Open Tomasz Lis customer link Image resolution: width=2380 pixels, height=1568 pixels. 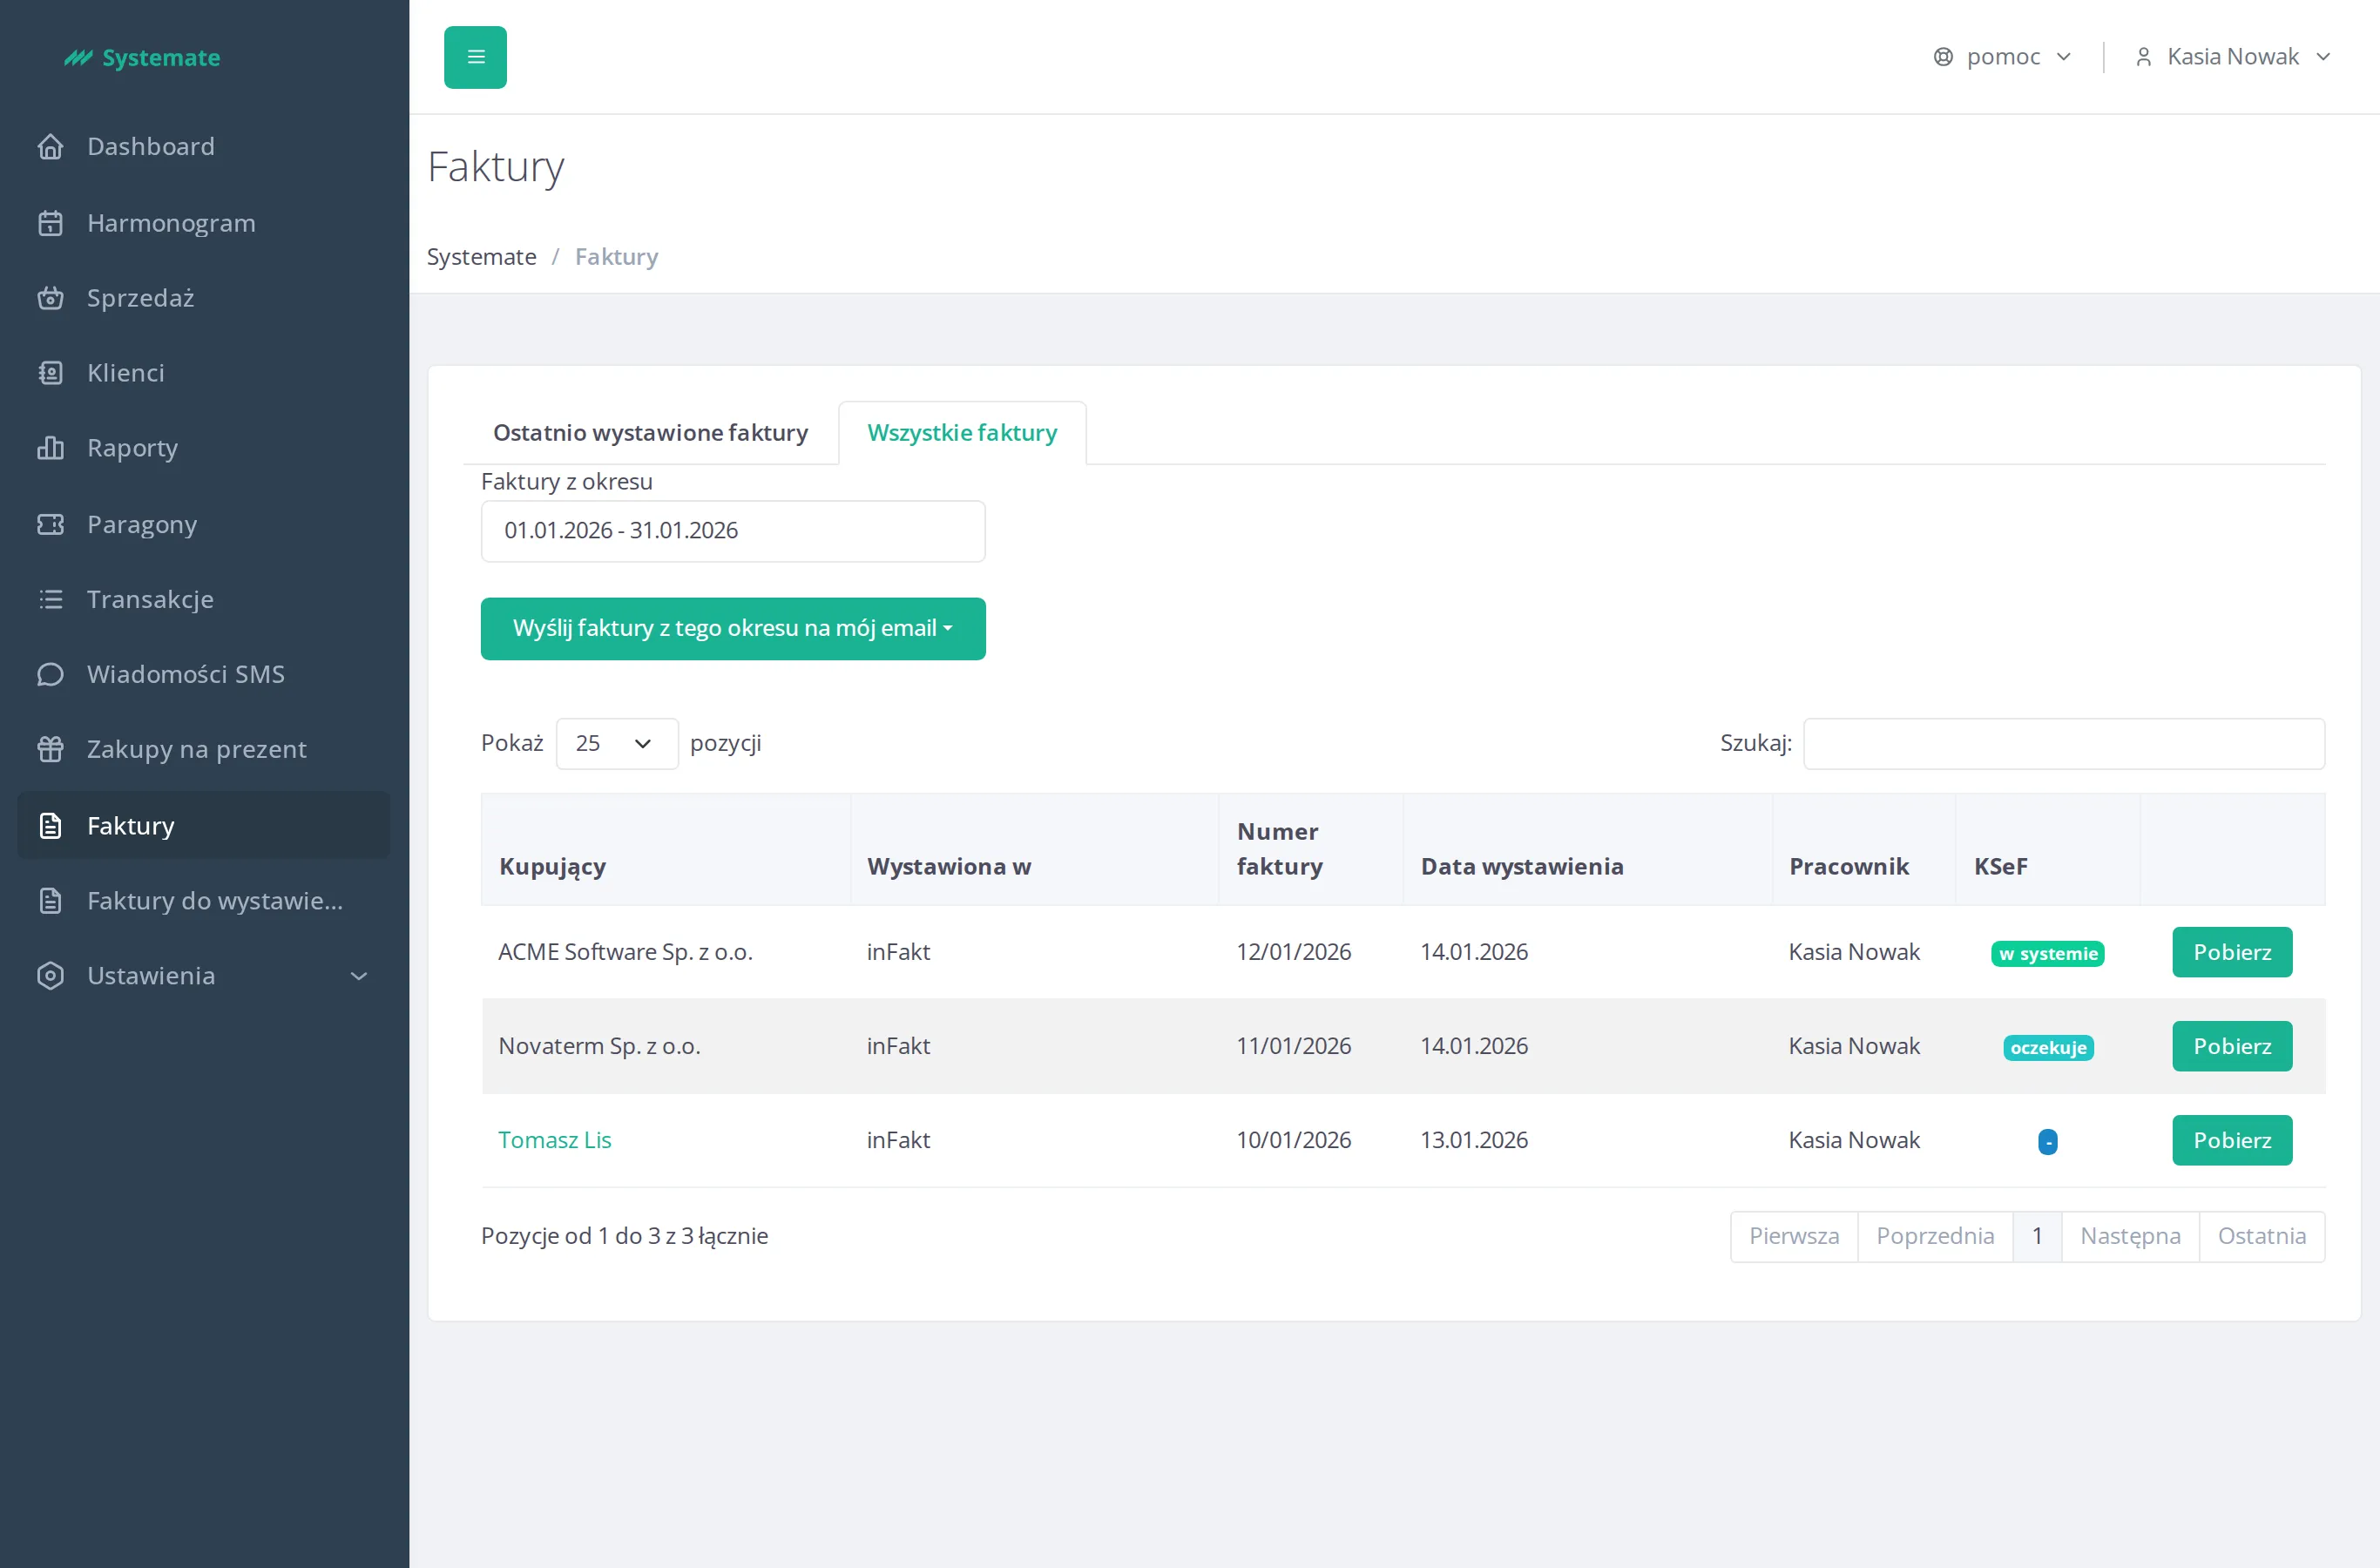click(555, 1140)
